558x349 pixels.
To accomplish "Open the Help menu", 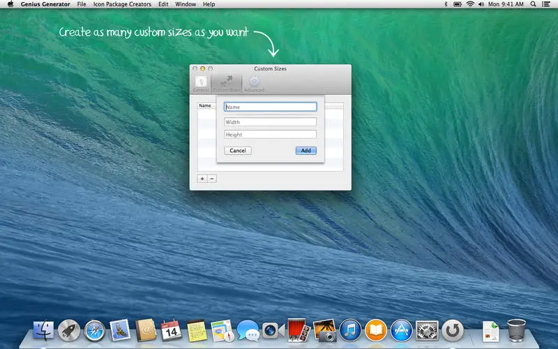I will click(x=209, y=4).
